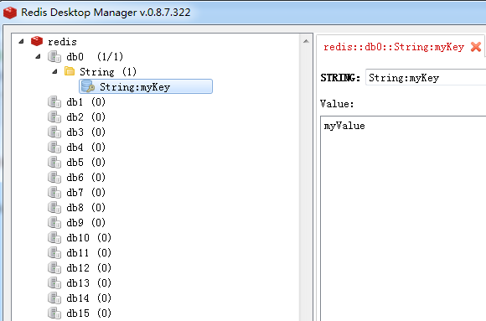Click the db7 database icon

[54, 193]
